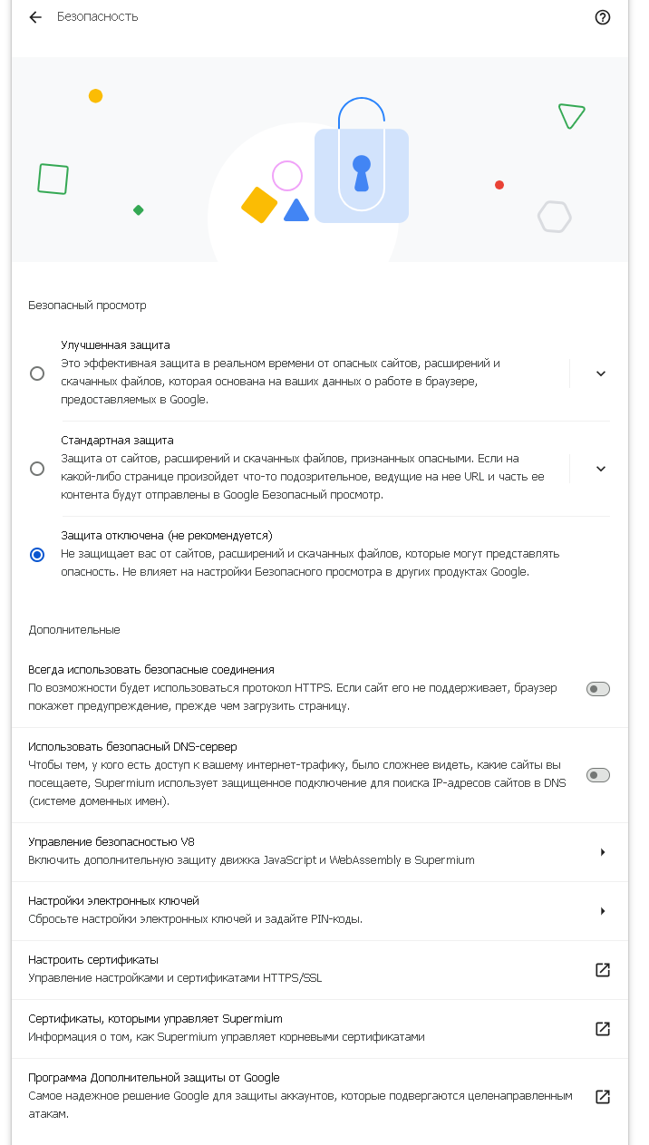Select the Стандартная защита radio button
Viewport: 649px width, 1145px height.
(37, 469)
